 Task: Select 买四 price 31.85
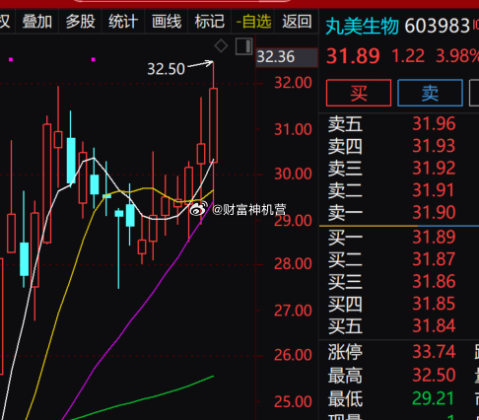coord(434,304)
